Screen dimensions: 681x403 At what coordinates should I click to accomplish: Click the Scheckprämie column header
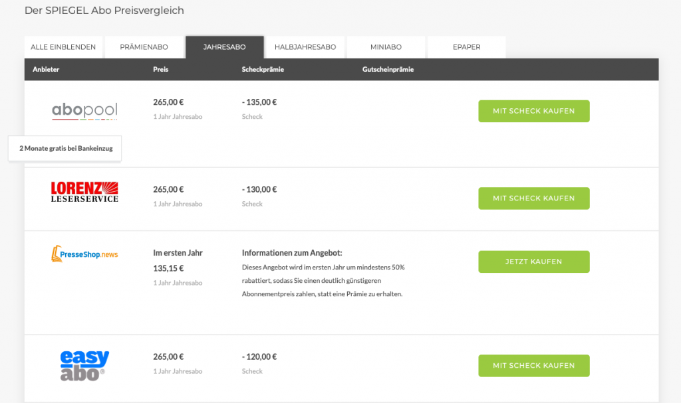tap(263, 70)
